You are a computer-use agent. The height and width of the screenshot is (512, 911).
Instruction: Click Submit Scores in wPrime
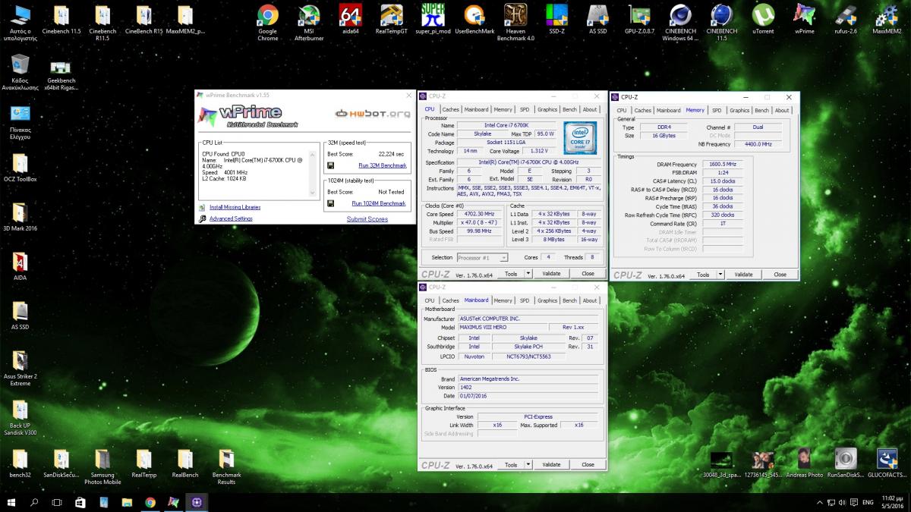tap(367, 219)
